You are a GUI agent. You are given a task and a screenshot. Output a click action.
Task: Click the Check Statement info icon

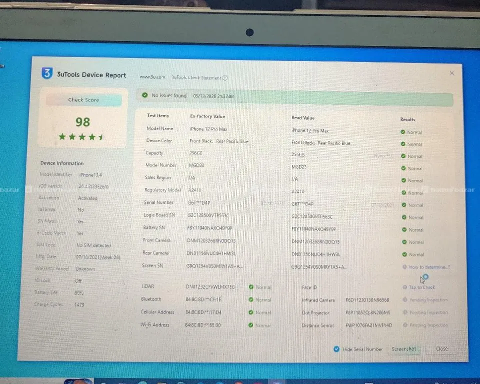click(225, 78)
